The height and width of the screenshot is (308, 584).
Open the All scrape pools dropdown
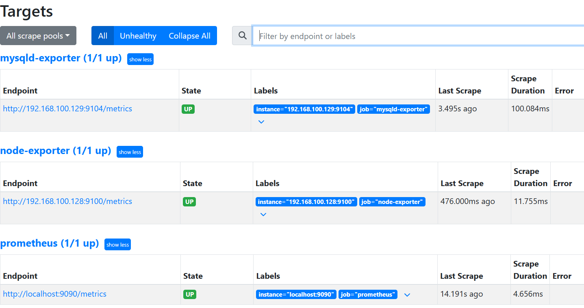pos(38,36)
